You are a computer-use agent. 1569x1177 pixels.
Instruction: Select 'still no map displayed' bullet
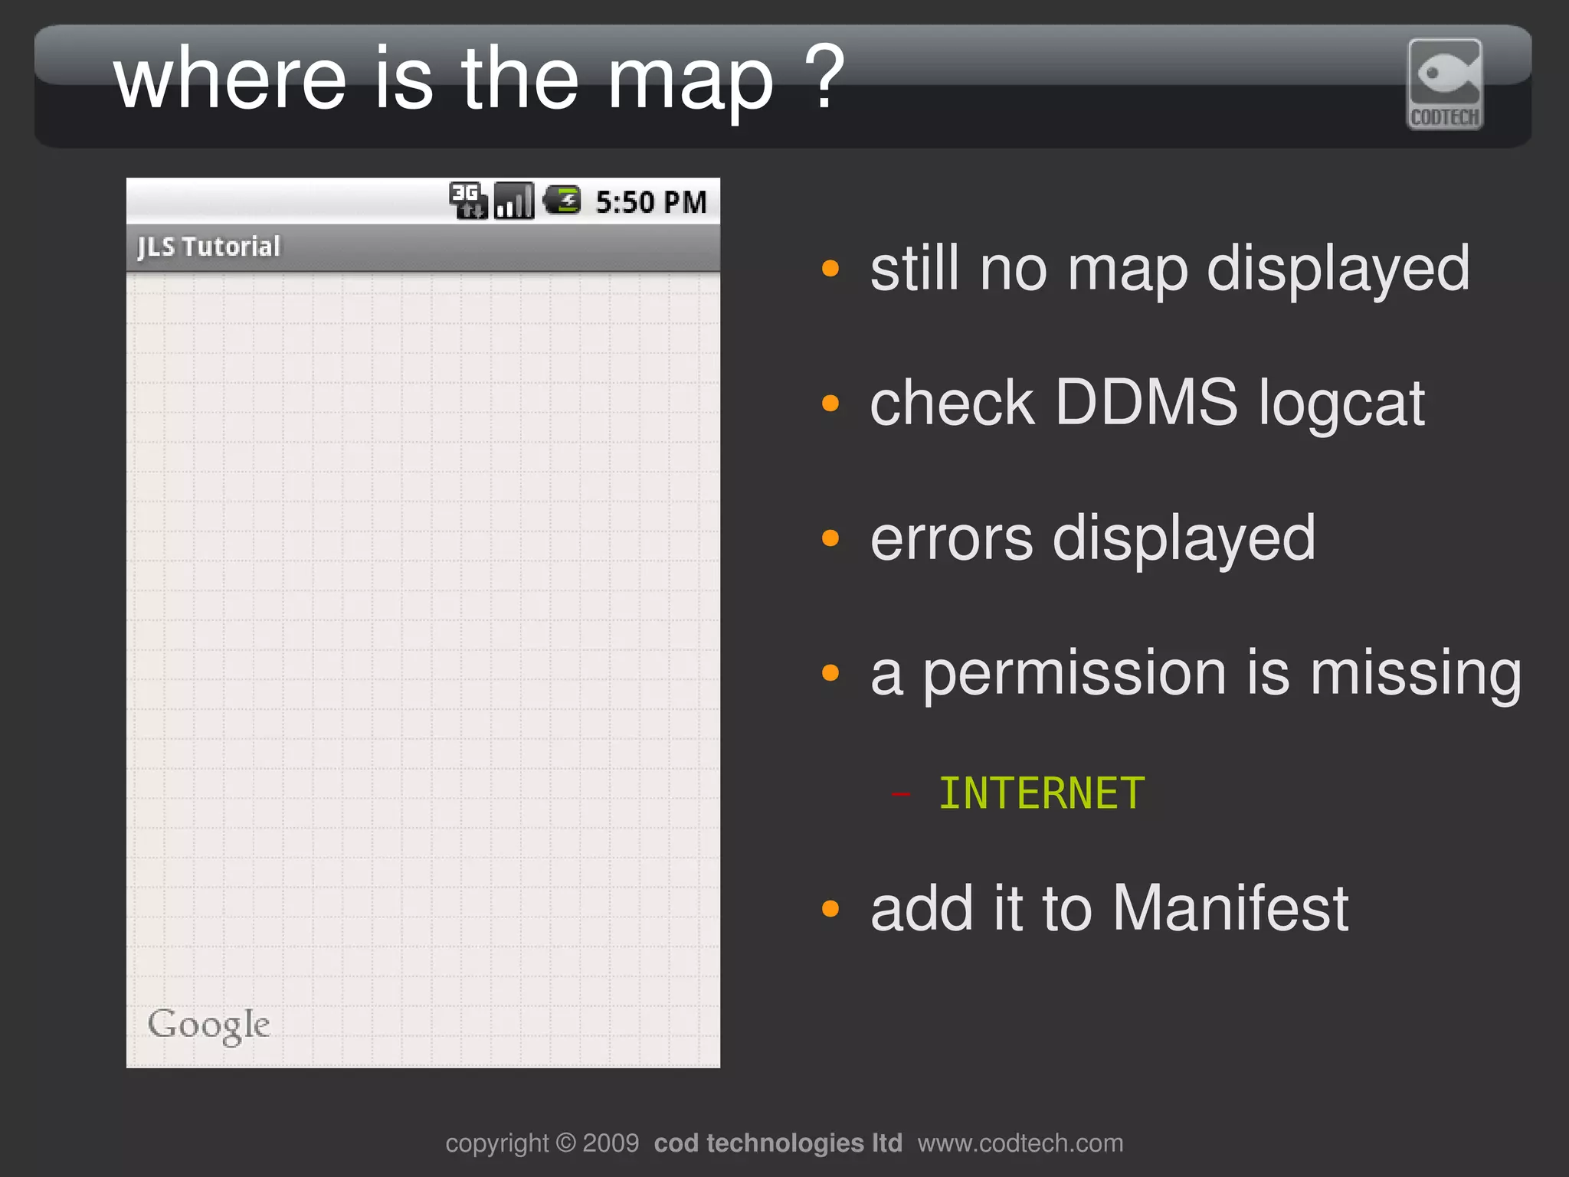pos(1170,269)
